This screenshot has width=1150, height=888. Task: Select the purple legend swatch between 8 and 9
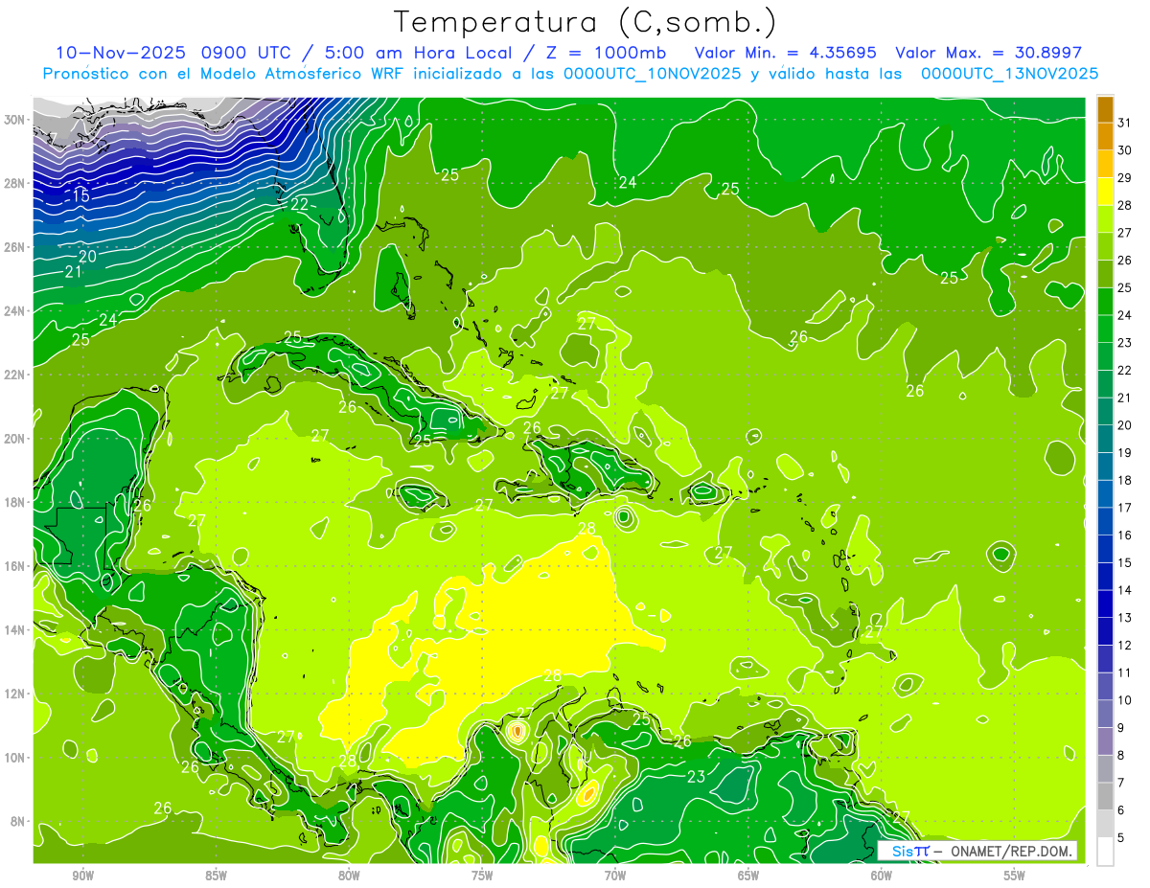tap(1105, 741)
